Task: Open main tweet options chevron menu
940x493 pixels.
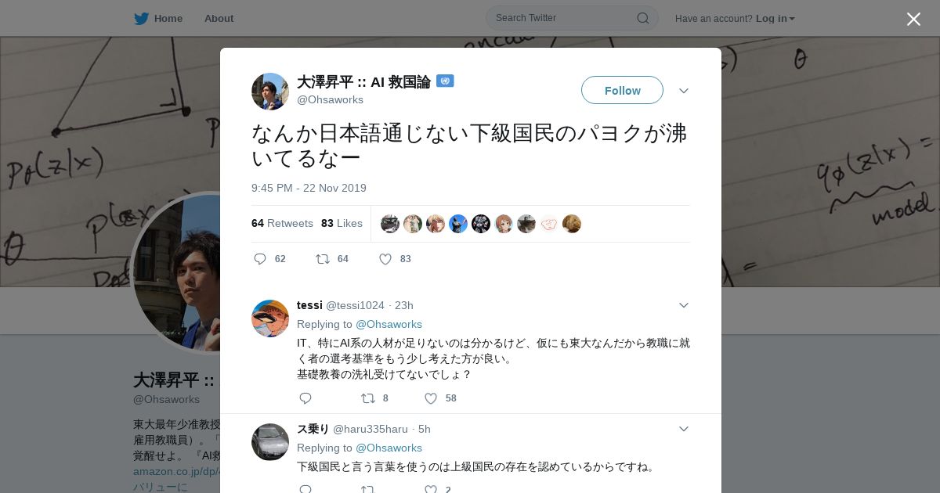Action: click(x=684, y=91)
